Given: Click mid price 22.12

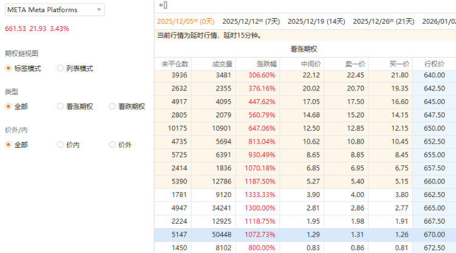Looking at the screenshot, I should 311,75.
